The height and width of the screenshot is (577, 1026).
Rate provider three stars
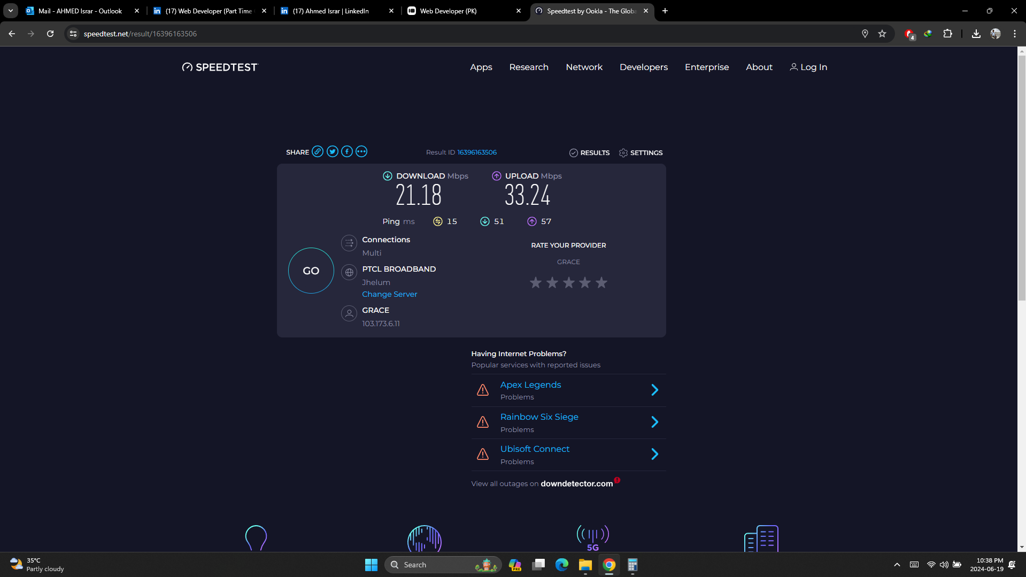(569, 282)
